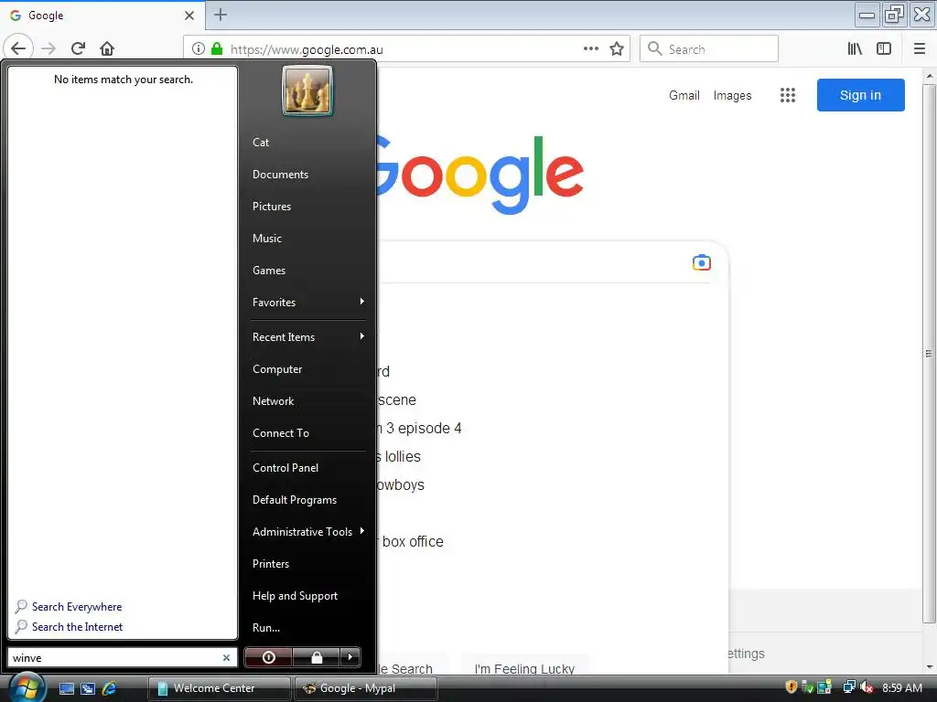This screenshot has height=702, width=937.
Task: Click scrollbar down arrow on Google page
Action: pyautogui.click(x=929, y=666)
